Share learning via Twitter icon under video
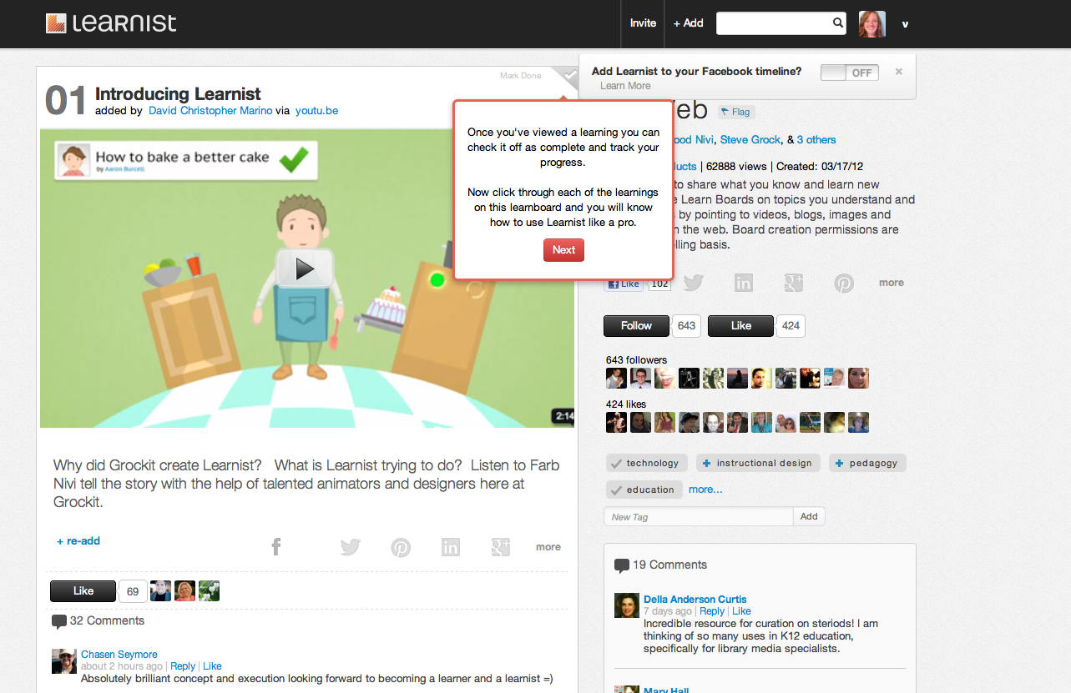The image size is (1071, 693). (350, 547)
